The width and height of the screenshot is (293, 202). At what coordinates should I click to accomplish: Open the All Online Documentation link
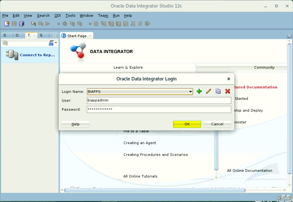[x=249, y=171]
